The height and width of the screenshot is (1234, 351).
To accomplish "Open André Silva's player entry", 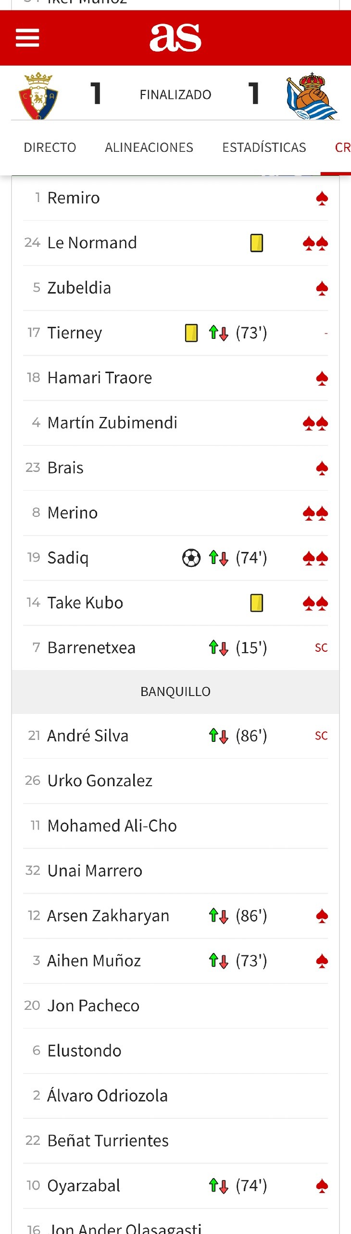I will coord(88,736).
